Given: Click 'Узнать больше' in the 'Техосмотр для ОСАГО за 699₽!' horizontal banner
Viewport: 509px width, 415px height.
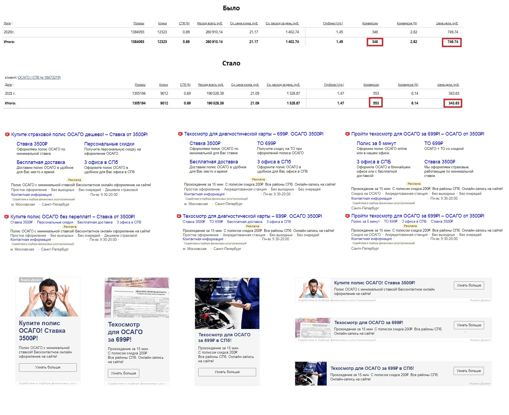Looking at the screenshot, I should click(469, 325).
